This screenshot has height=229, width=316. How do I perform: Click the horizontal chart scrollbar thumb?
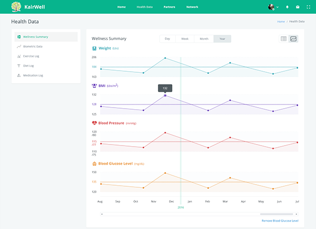point(276,214)
